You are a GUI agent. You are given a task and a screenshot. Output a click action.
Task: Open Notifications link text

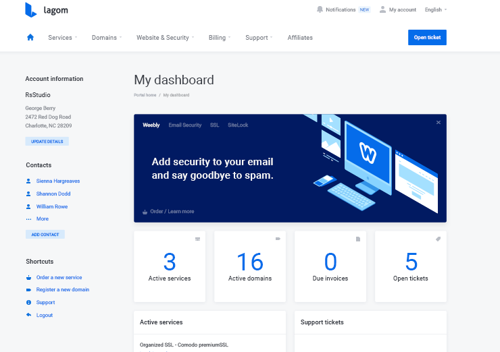pos(341,9)
